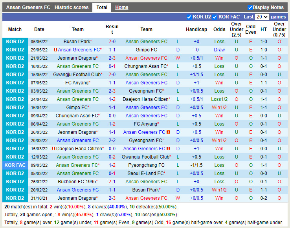
Task: Click the KOR FAC league cell
Action: (15, 165)
